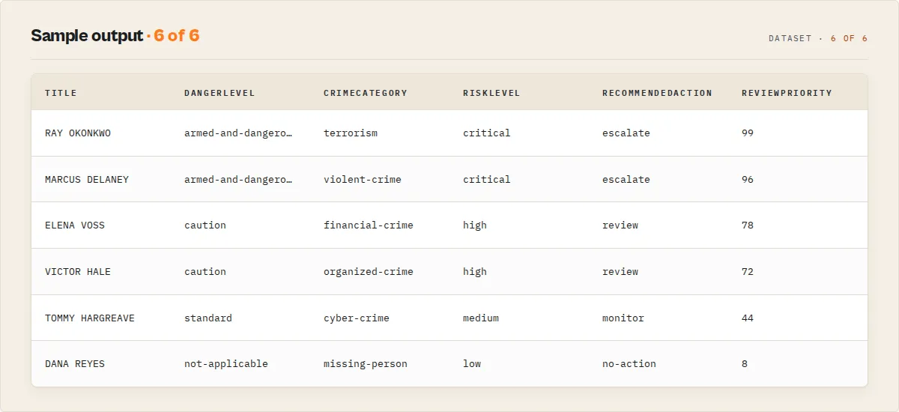Select the RAY OKONKWO title cell
The width and height of the screenshot is (899, 412).
click(x=78, y=133)
